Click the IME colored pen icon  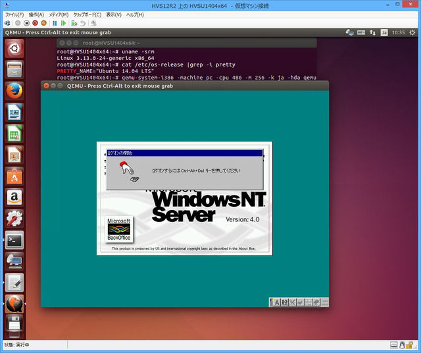pos(272,302)
